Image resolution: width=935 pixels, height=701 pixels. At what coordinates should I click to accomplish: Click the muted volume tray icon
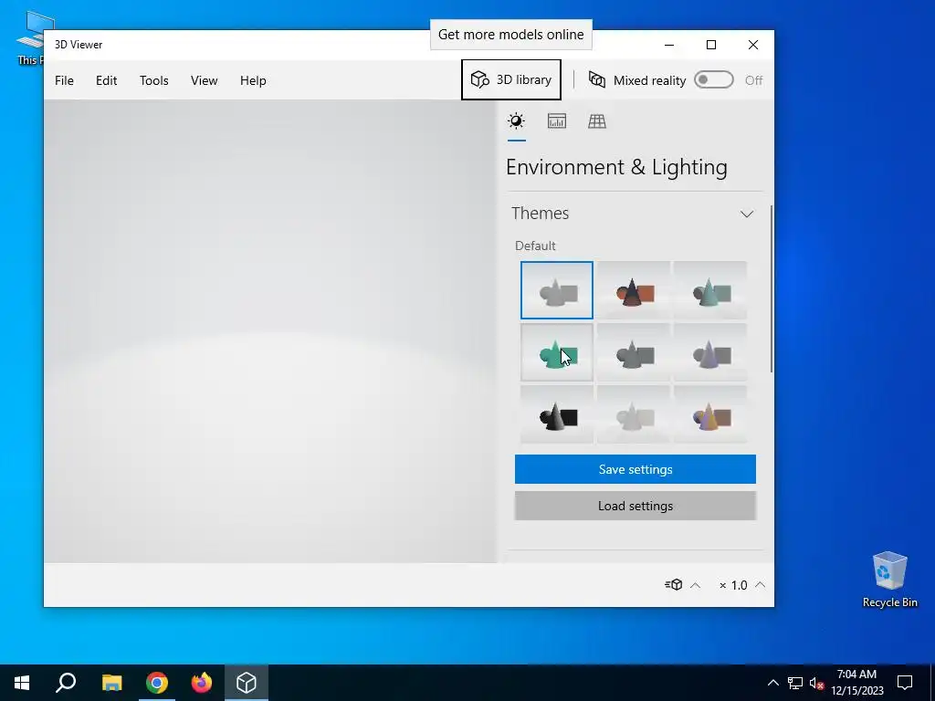(x=816, y=683)
